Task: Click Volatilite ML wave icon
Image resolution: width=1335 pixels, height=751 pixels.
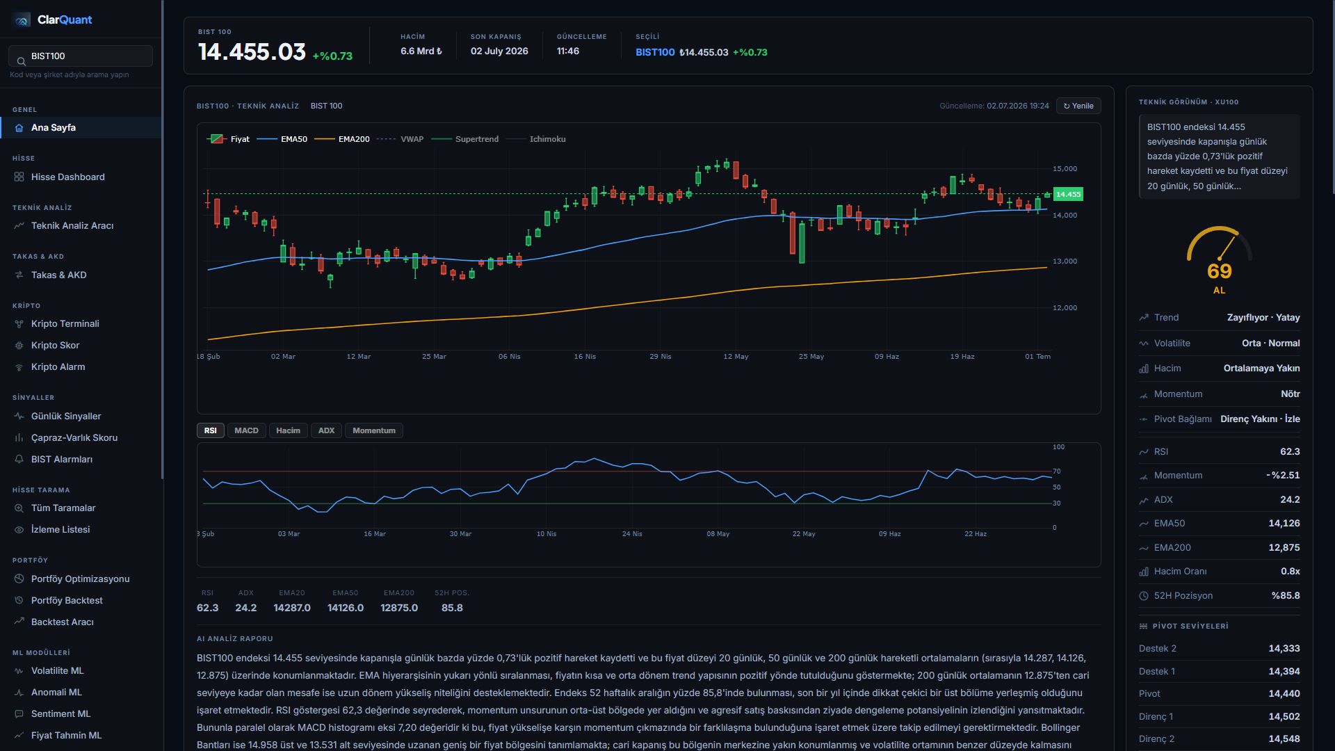Action: coord(19,671)
